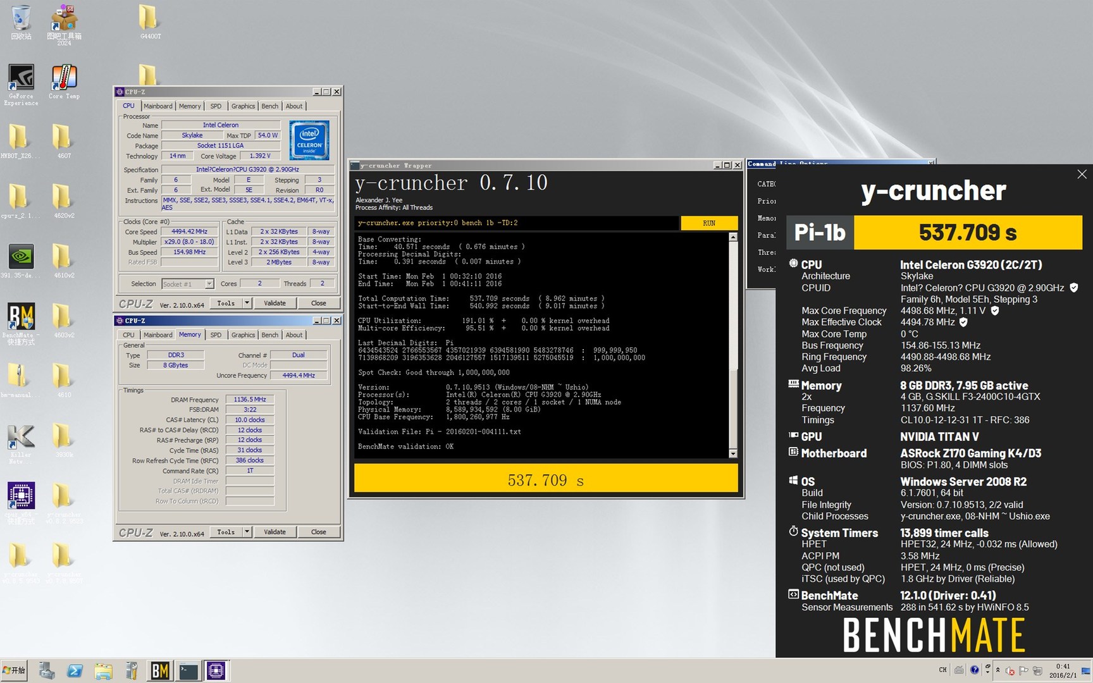The height and width of the screenshot is (683, 1093).
Task: Launch the cpuz_x64 desktop shortcut
Action: (x=21, y=503)
